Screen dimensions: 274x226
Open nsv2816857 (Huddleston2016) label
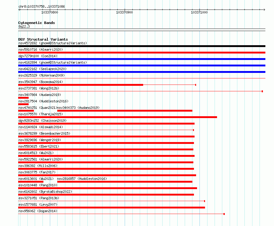tap(82, 179)
